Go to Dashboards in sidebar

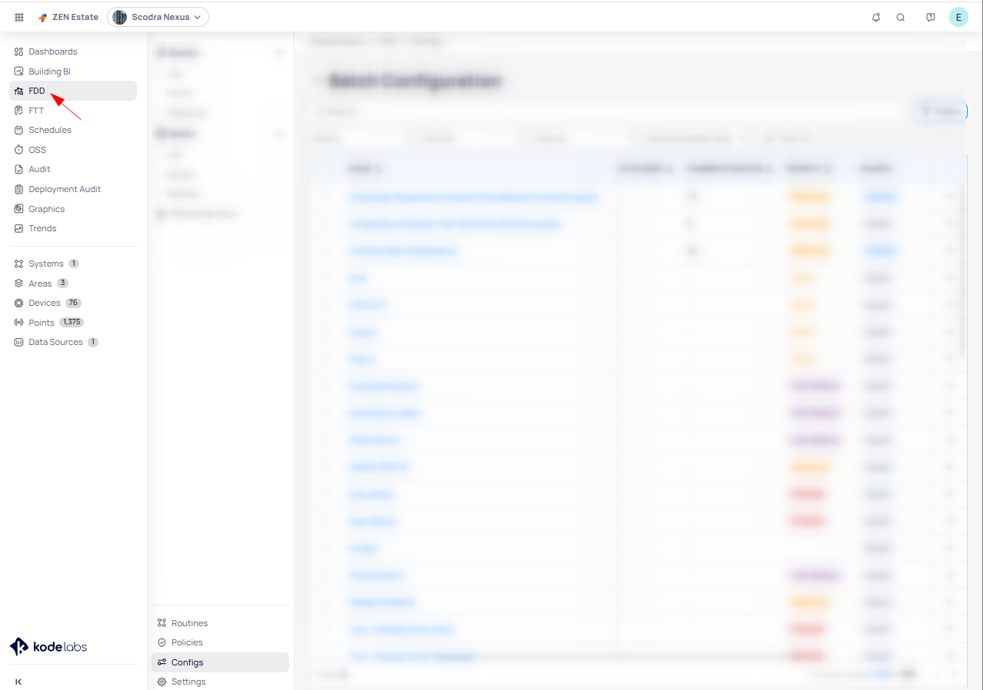[52, 51]
